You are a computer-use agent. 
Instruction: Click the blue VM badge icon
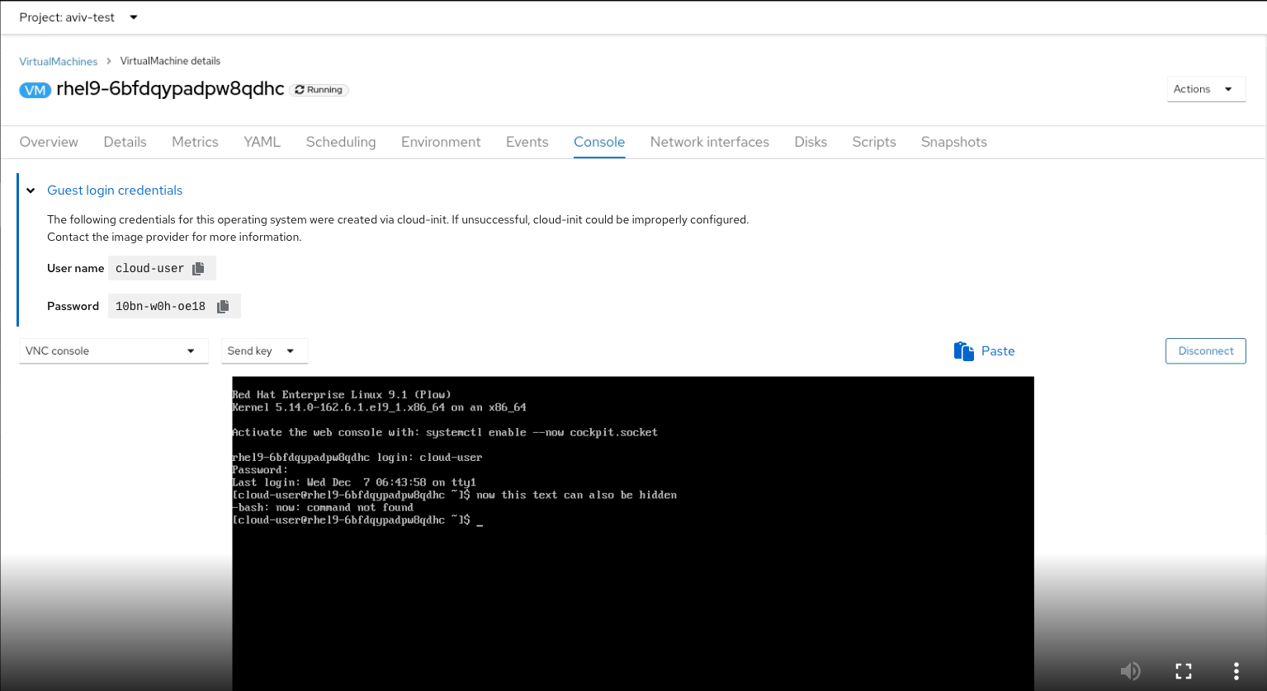35,90
